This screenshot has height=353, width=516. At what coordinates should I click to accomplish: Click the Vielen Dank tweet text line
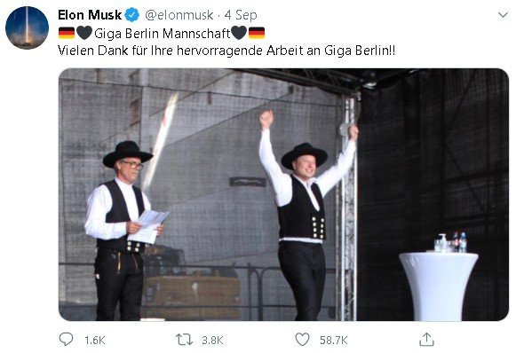click(226, 51)
